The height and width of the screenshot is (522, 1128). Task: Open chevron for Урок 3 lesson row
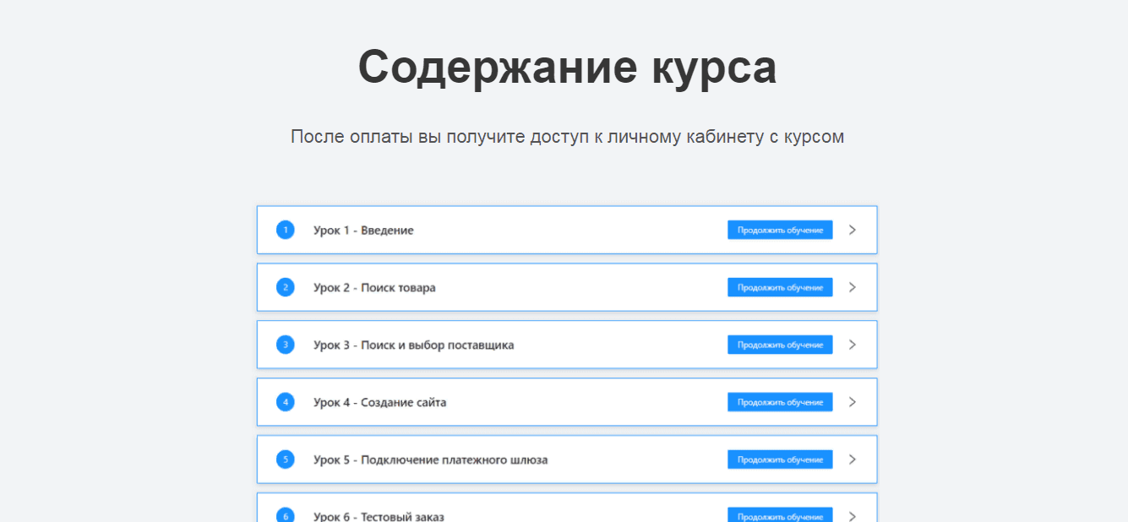(852, 345)
